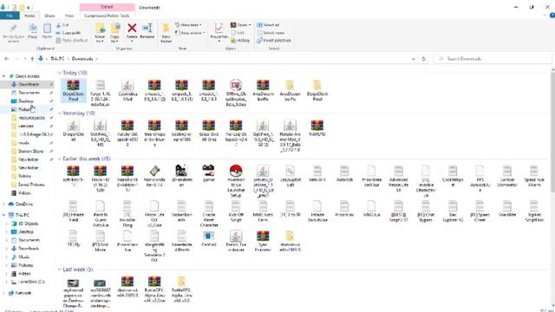Collapse the Today file group

tap(60, 73)
